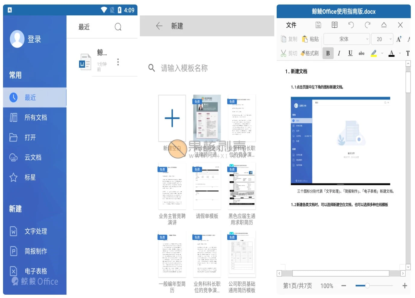Viewport: 415px width, 298px height.
Task: Close the 鲸鲮Office使用指南版 document
Action: tap(400, 25)
